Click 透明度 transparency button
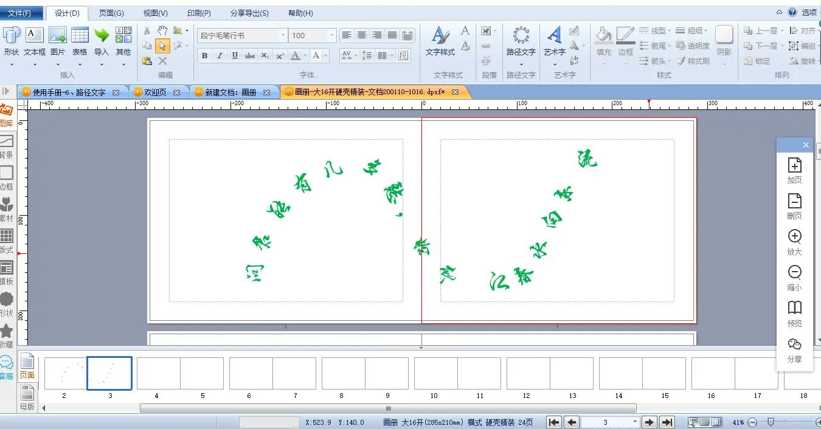821x429 pixels. pos(693,46)
